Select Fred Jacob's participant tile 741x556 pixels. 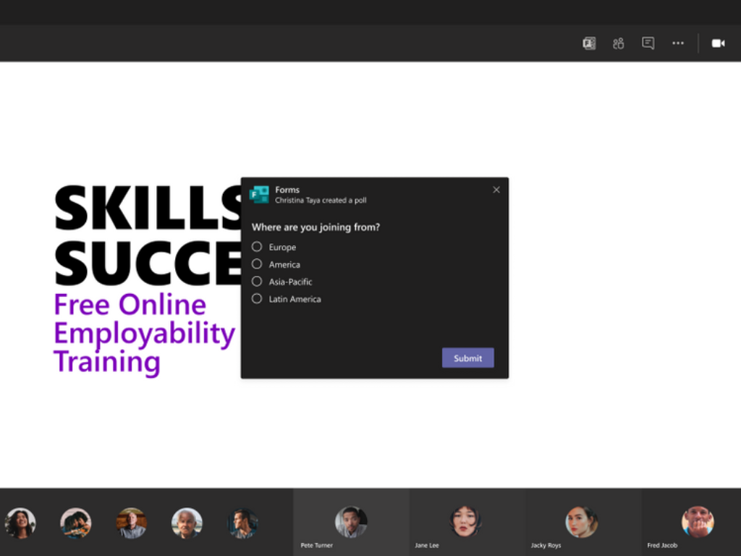(697, 522)
